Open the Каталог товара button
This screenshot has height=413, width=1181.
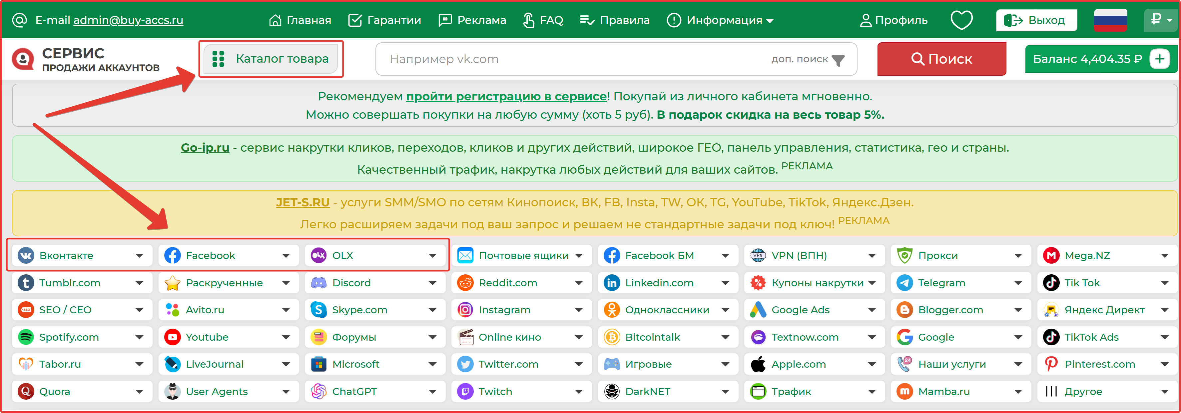pos(271,59)
